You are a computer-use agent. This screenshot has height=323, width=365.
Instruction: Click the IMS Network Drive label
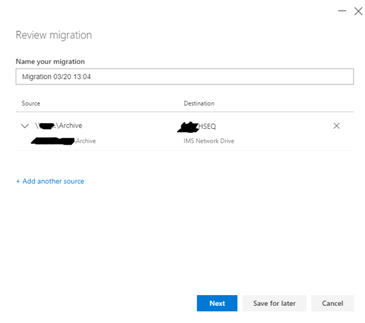pyautogui.click(x=209, y=141)
